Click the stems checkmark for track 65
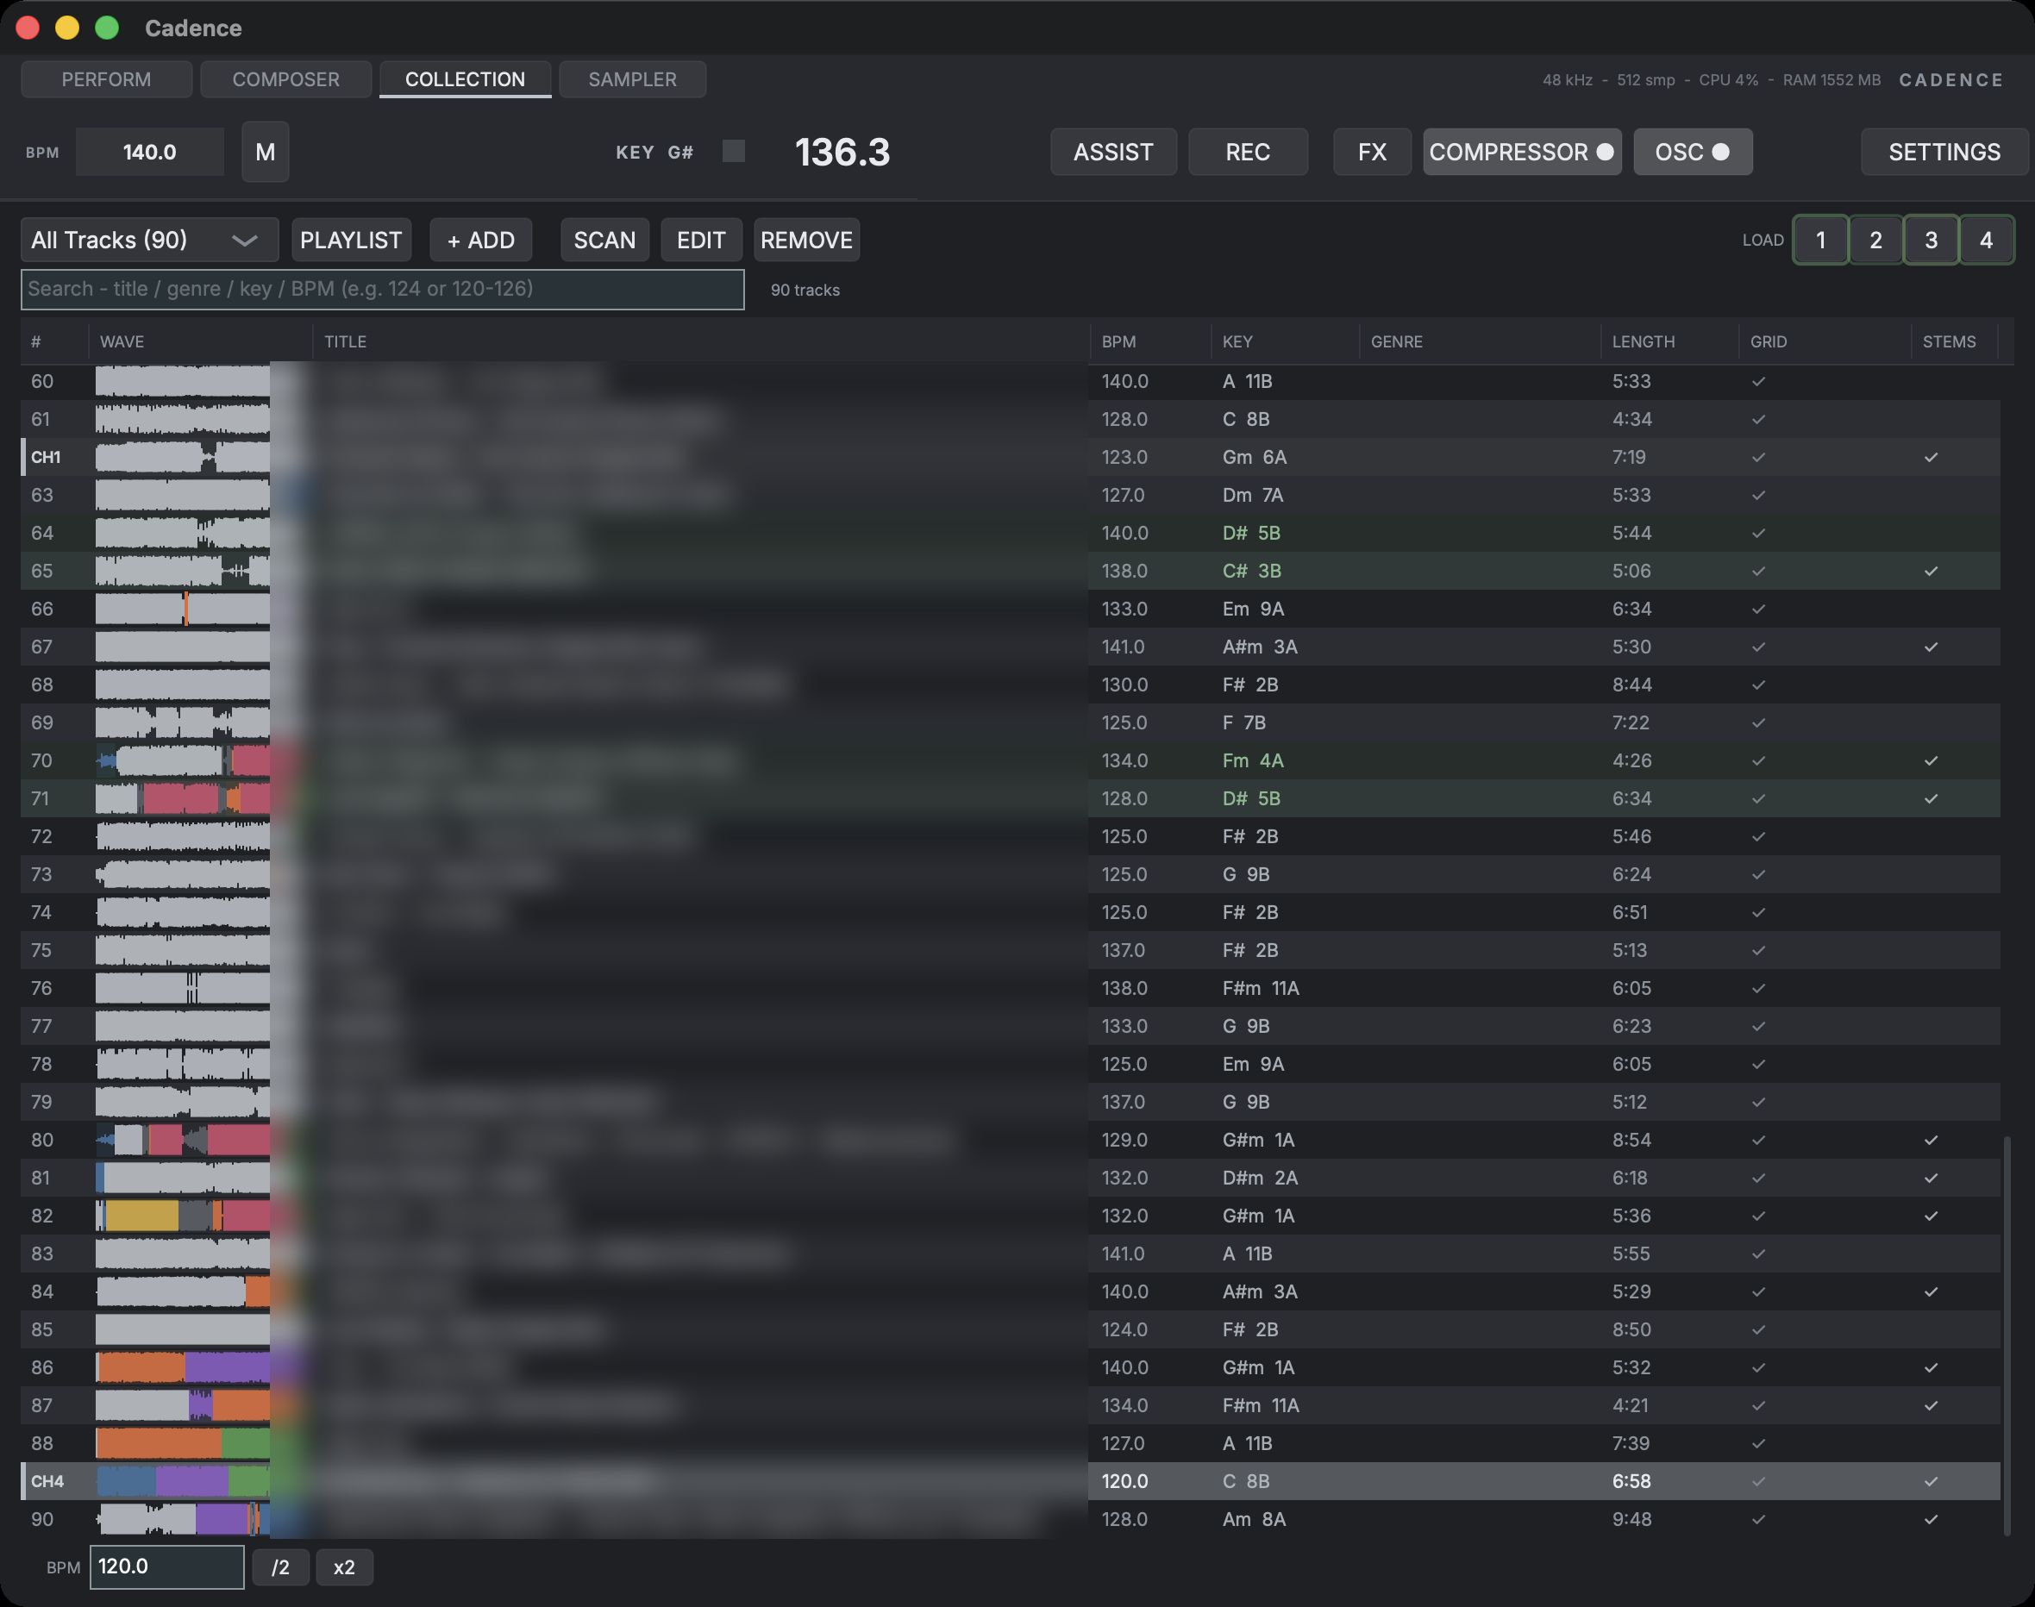2035x1607 pixels. [x=1931, y=571]
